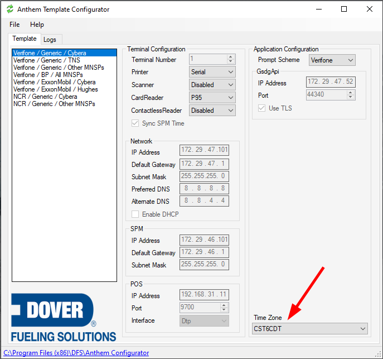
Task: Choose Verifone / Generic / Other MNSPs template
Action: pyautogui.click(x=64, y=68)
